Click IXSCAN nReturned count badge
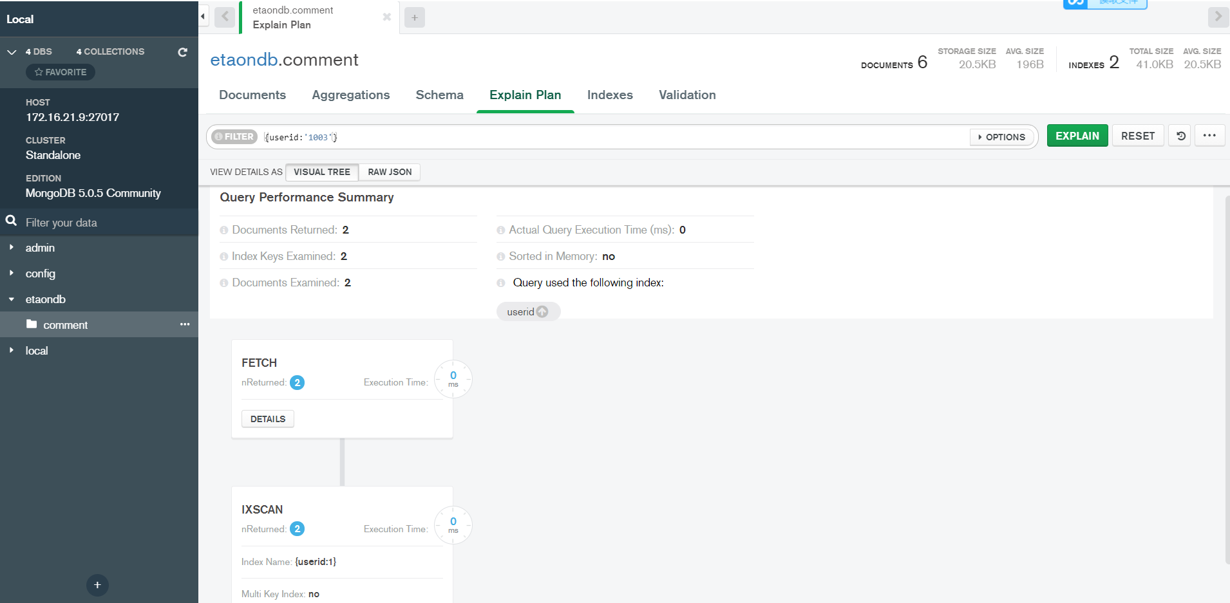1230x603 pixels. [297, 529]
